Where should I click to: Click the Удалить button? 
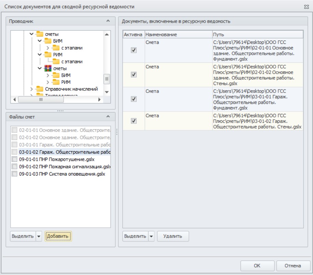point(173,236)
